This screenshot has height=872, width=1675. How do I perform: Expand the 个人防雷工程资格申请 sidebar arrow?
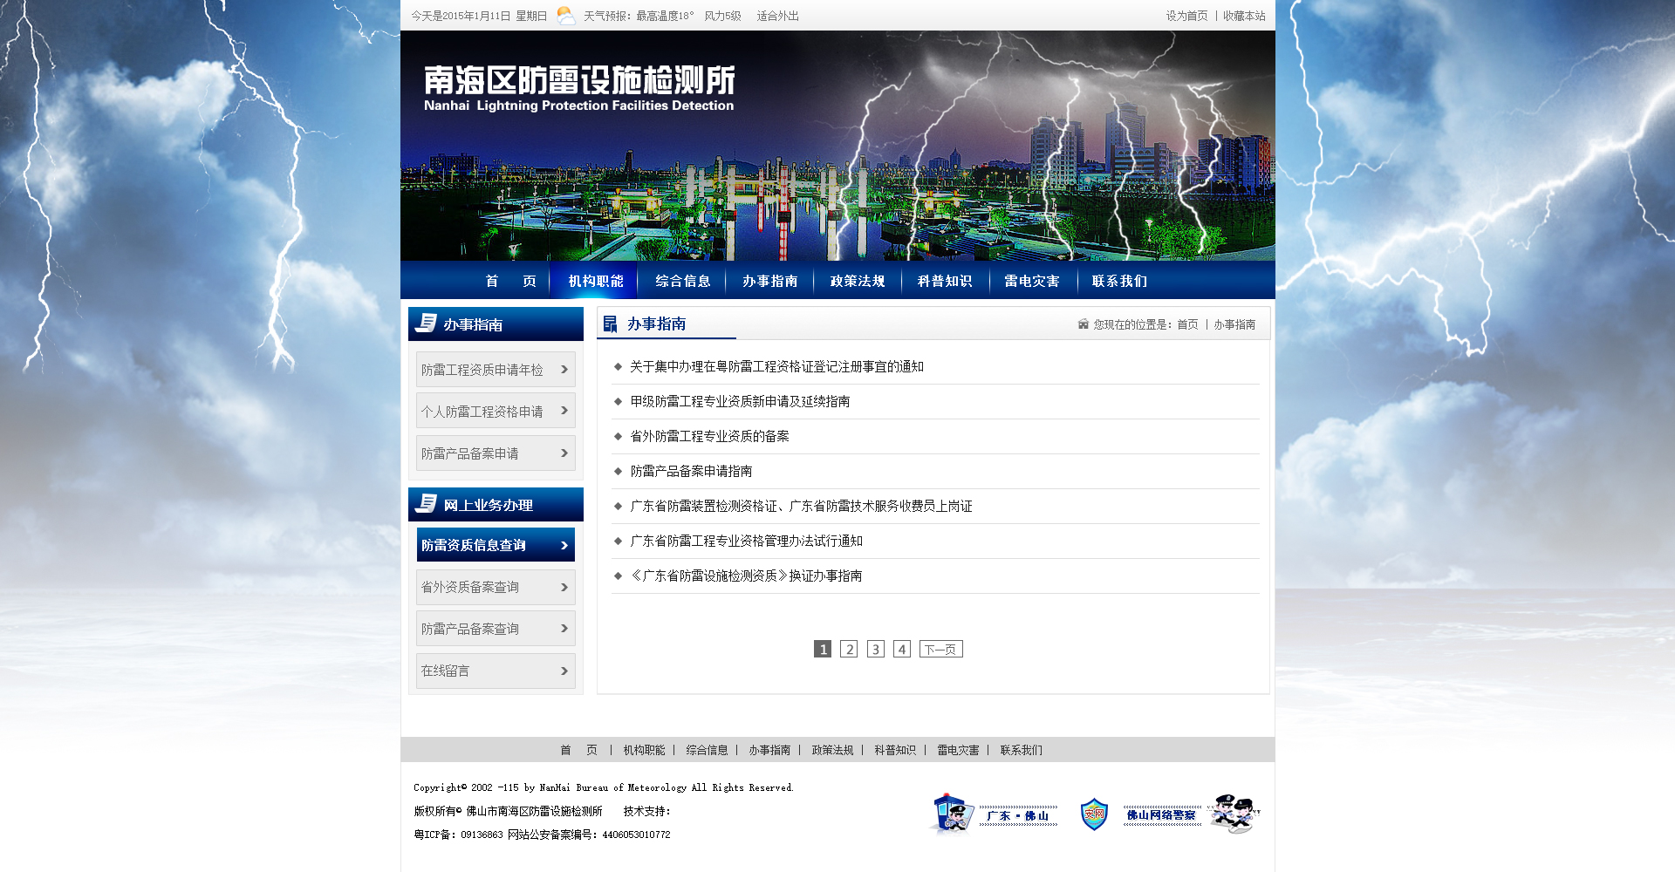(564, 411)
